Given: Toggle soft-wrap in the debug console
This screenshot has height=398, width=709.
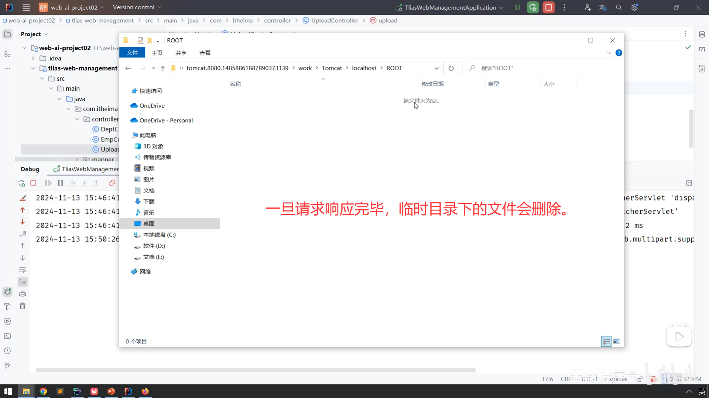Looking at the screenshot, I should (x=23, y=270).
